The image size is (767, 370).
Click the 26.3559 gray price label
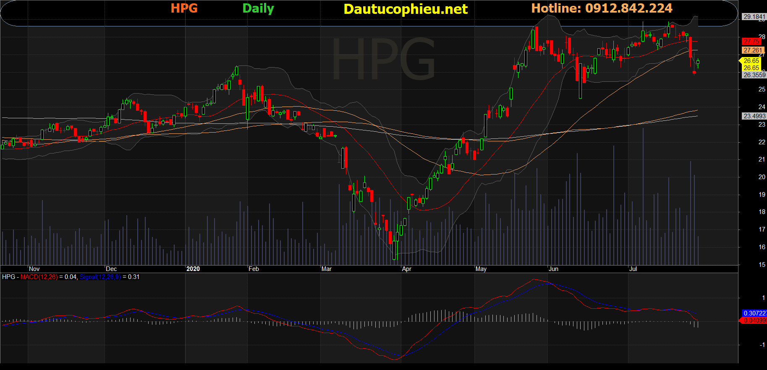pyautogui.click(x=754, y=75)
